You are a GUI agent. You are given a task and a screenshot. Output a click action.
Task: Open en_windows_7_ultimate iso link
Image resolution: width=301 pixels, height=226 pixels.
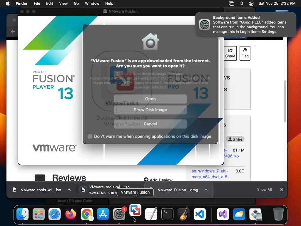point(210,174)
